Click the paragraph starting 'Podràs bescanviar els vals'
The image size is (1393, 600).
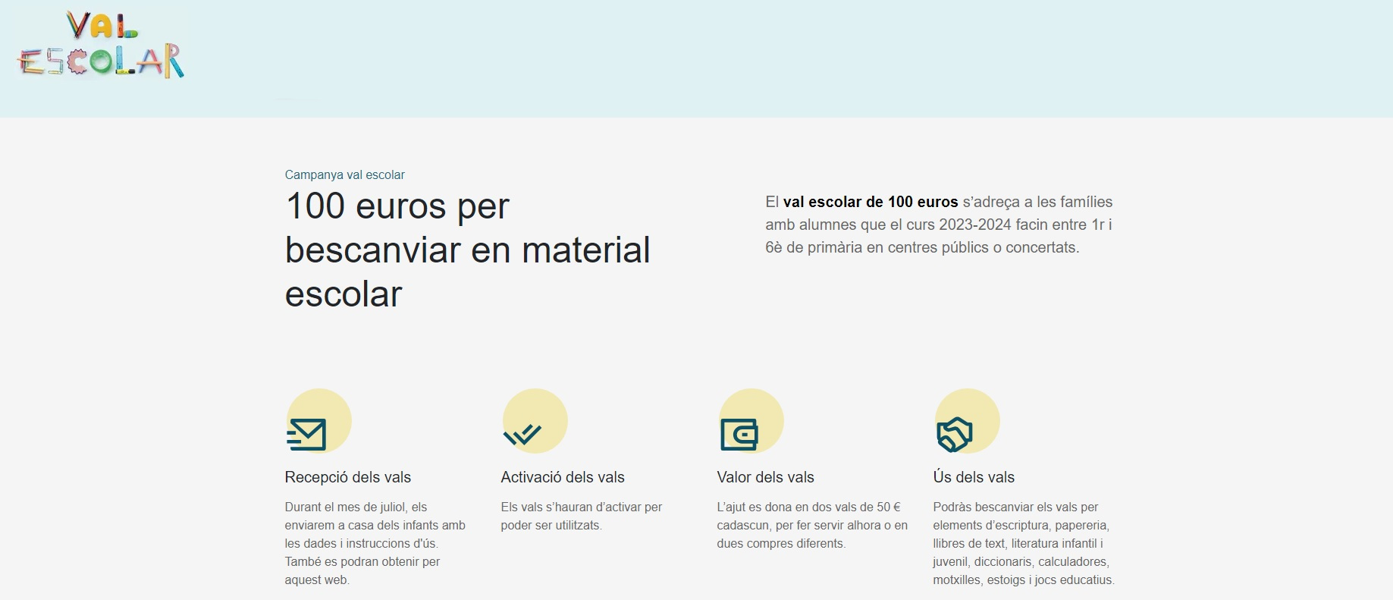1023,543
